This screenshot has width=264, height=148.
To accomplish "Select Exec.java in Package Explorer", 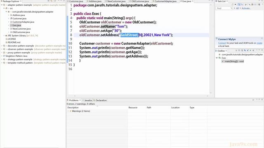I will pyautogui.click(x=16, y=25).
